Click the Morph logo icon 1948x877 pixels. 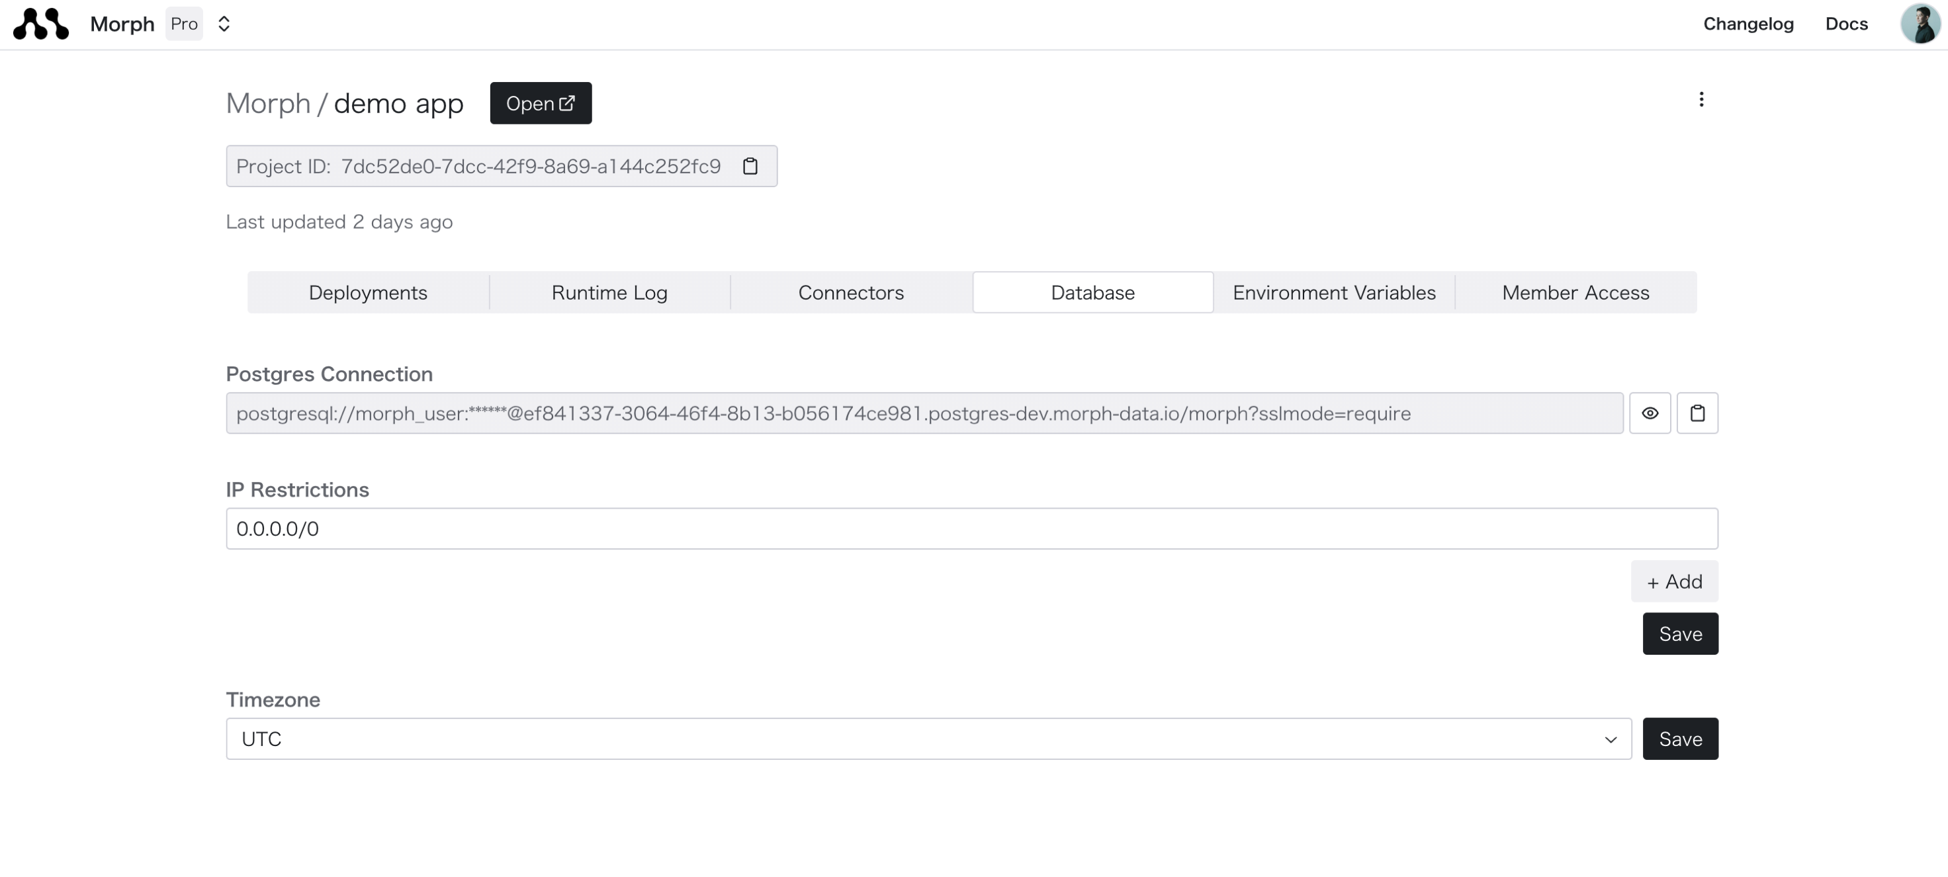(41, 24)
